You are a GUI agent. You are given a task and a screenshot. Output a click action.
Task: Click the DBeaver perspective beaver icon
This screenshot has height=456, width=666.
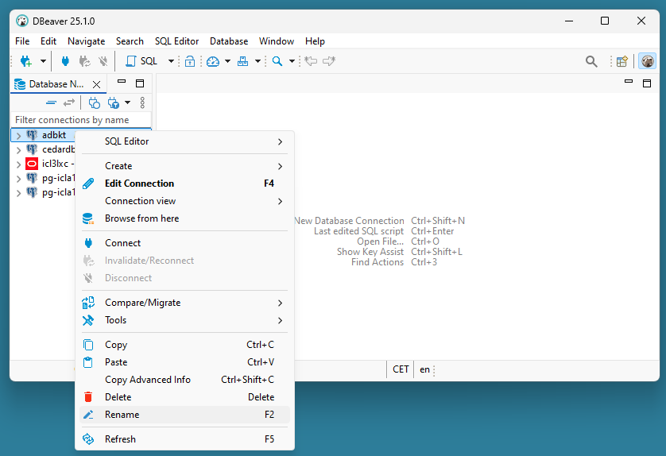[647, 61]
